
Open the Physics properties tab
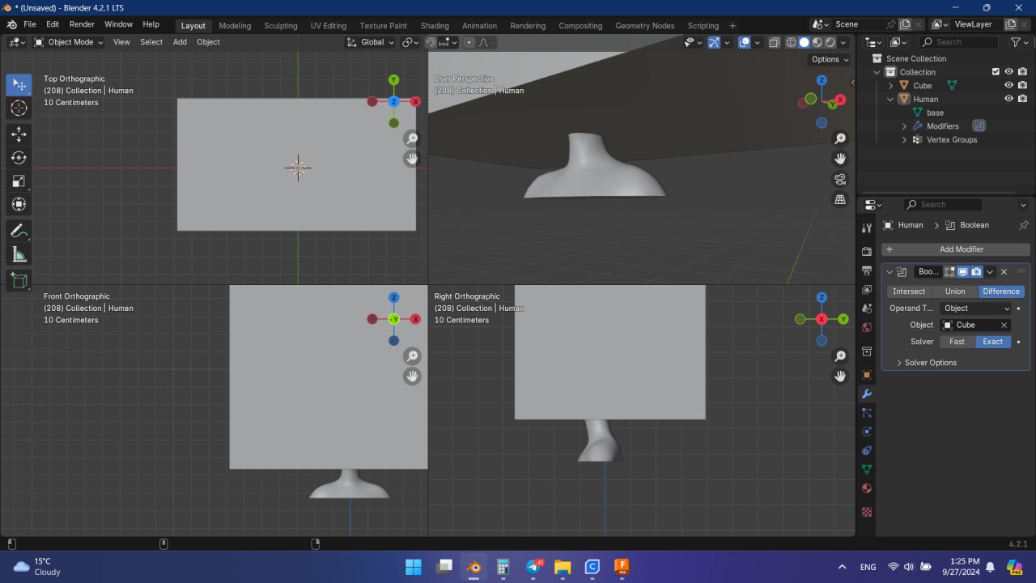point(867,432)
